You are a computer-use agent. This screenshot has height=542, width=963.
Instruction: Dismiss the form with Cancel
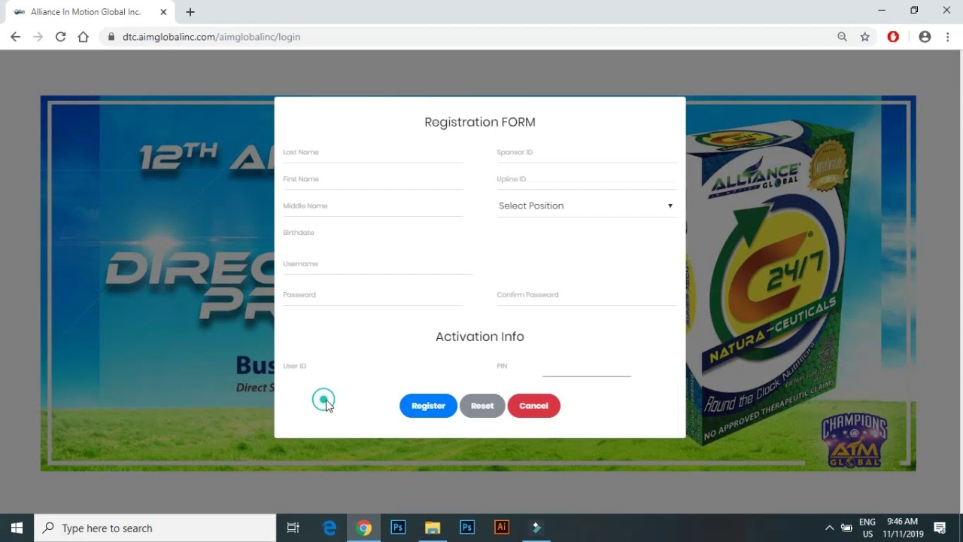click(533, 406)
